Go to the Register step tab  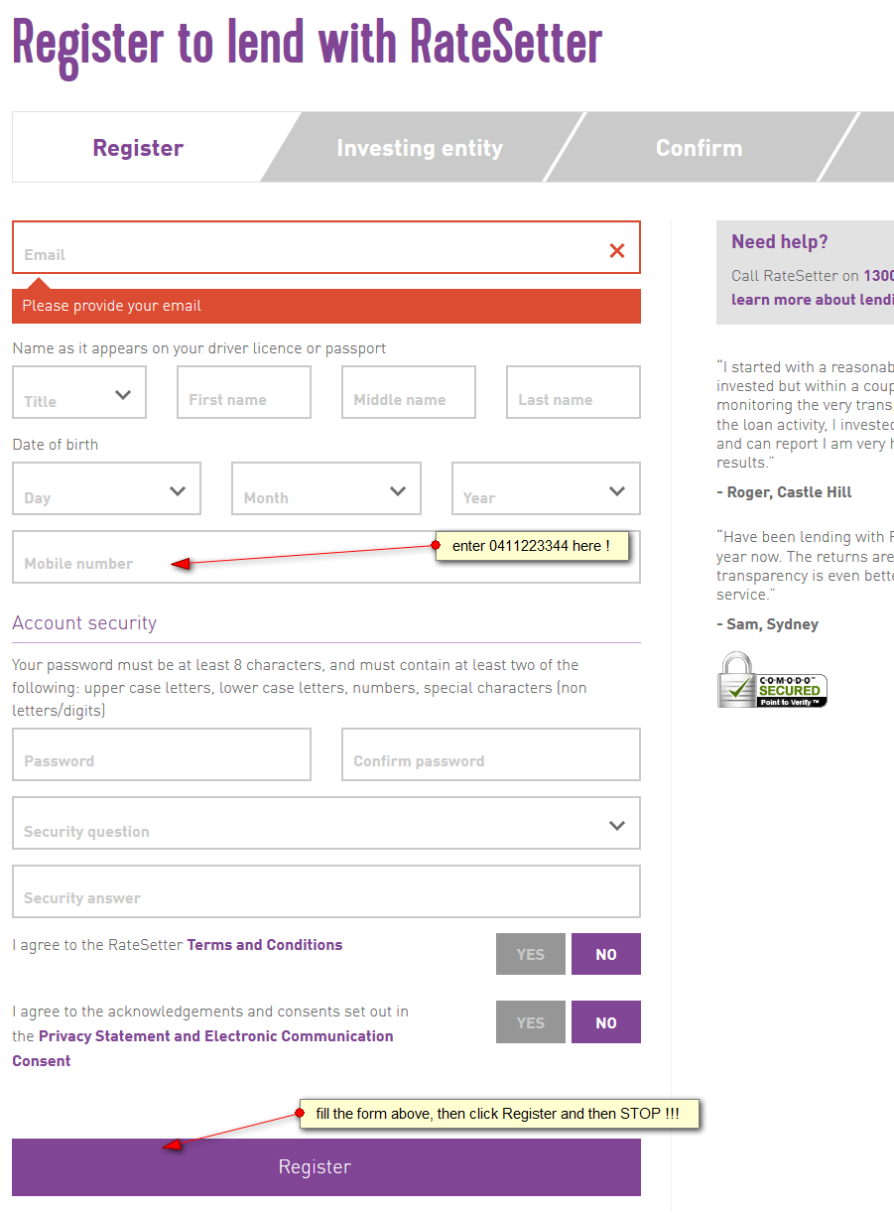point(138,148)
